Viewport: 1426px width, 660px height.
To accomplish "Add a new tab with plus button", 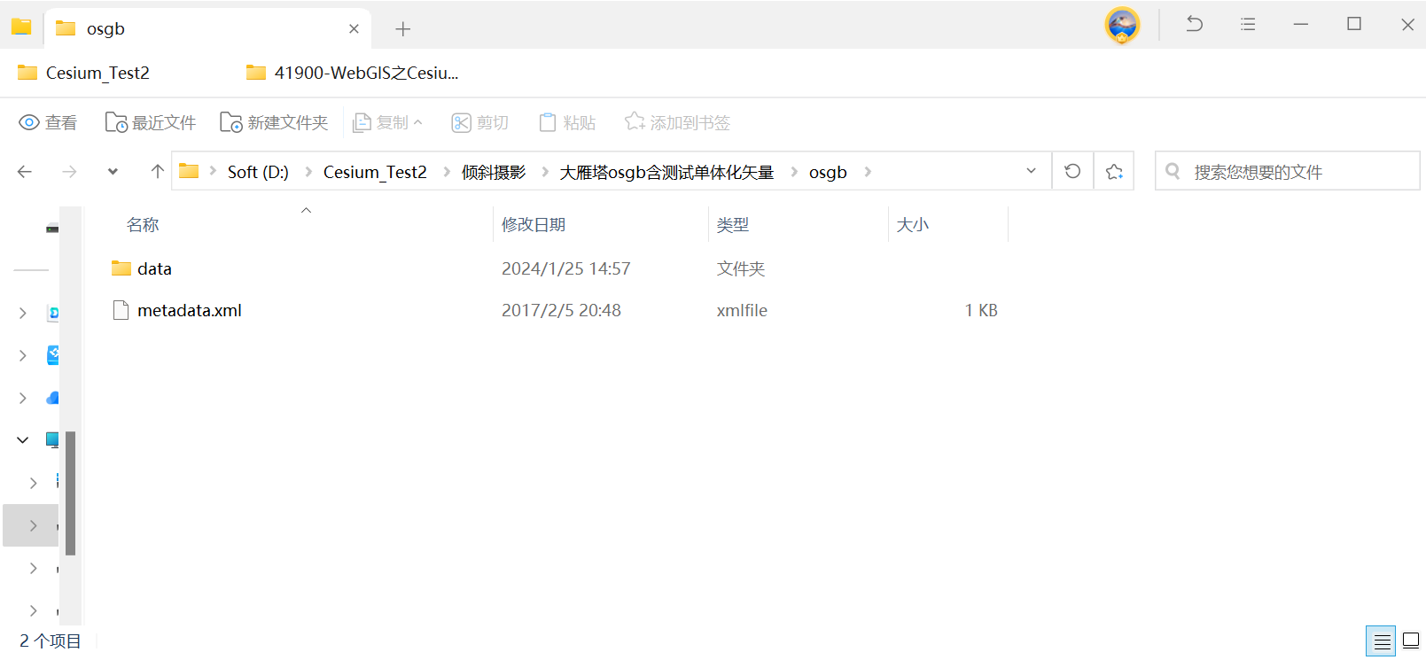I will coord(402,29).
